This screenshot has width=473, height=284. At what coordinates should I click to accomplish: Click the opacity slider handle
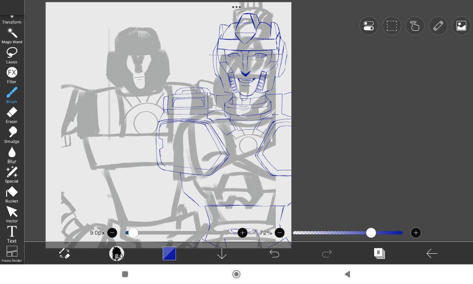click(x=371, y=233)
